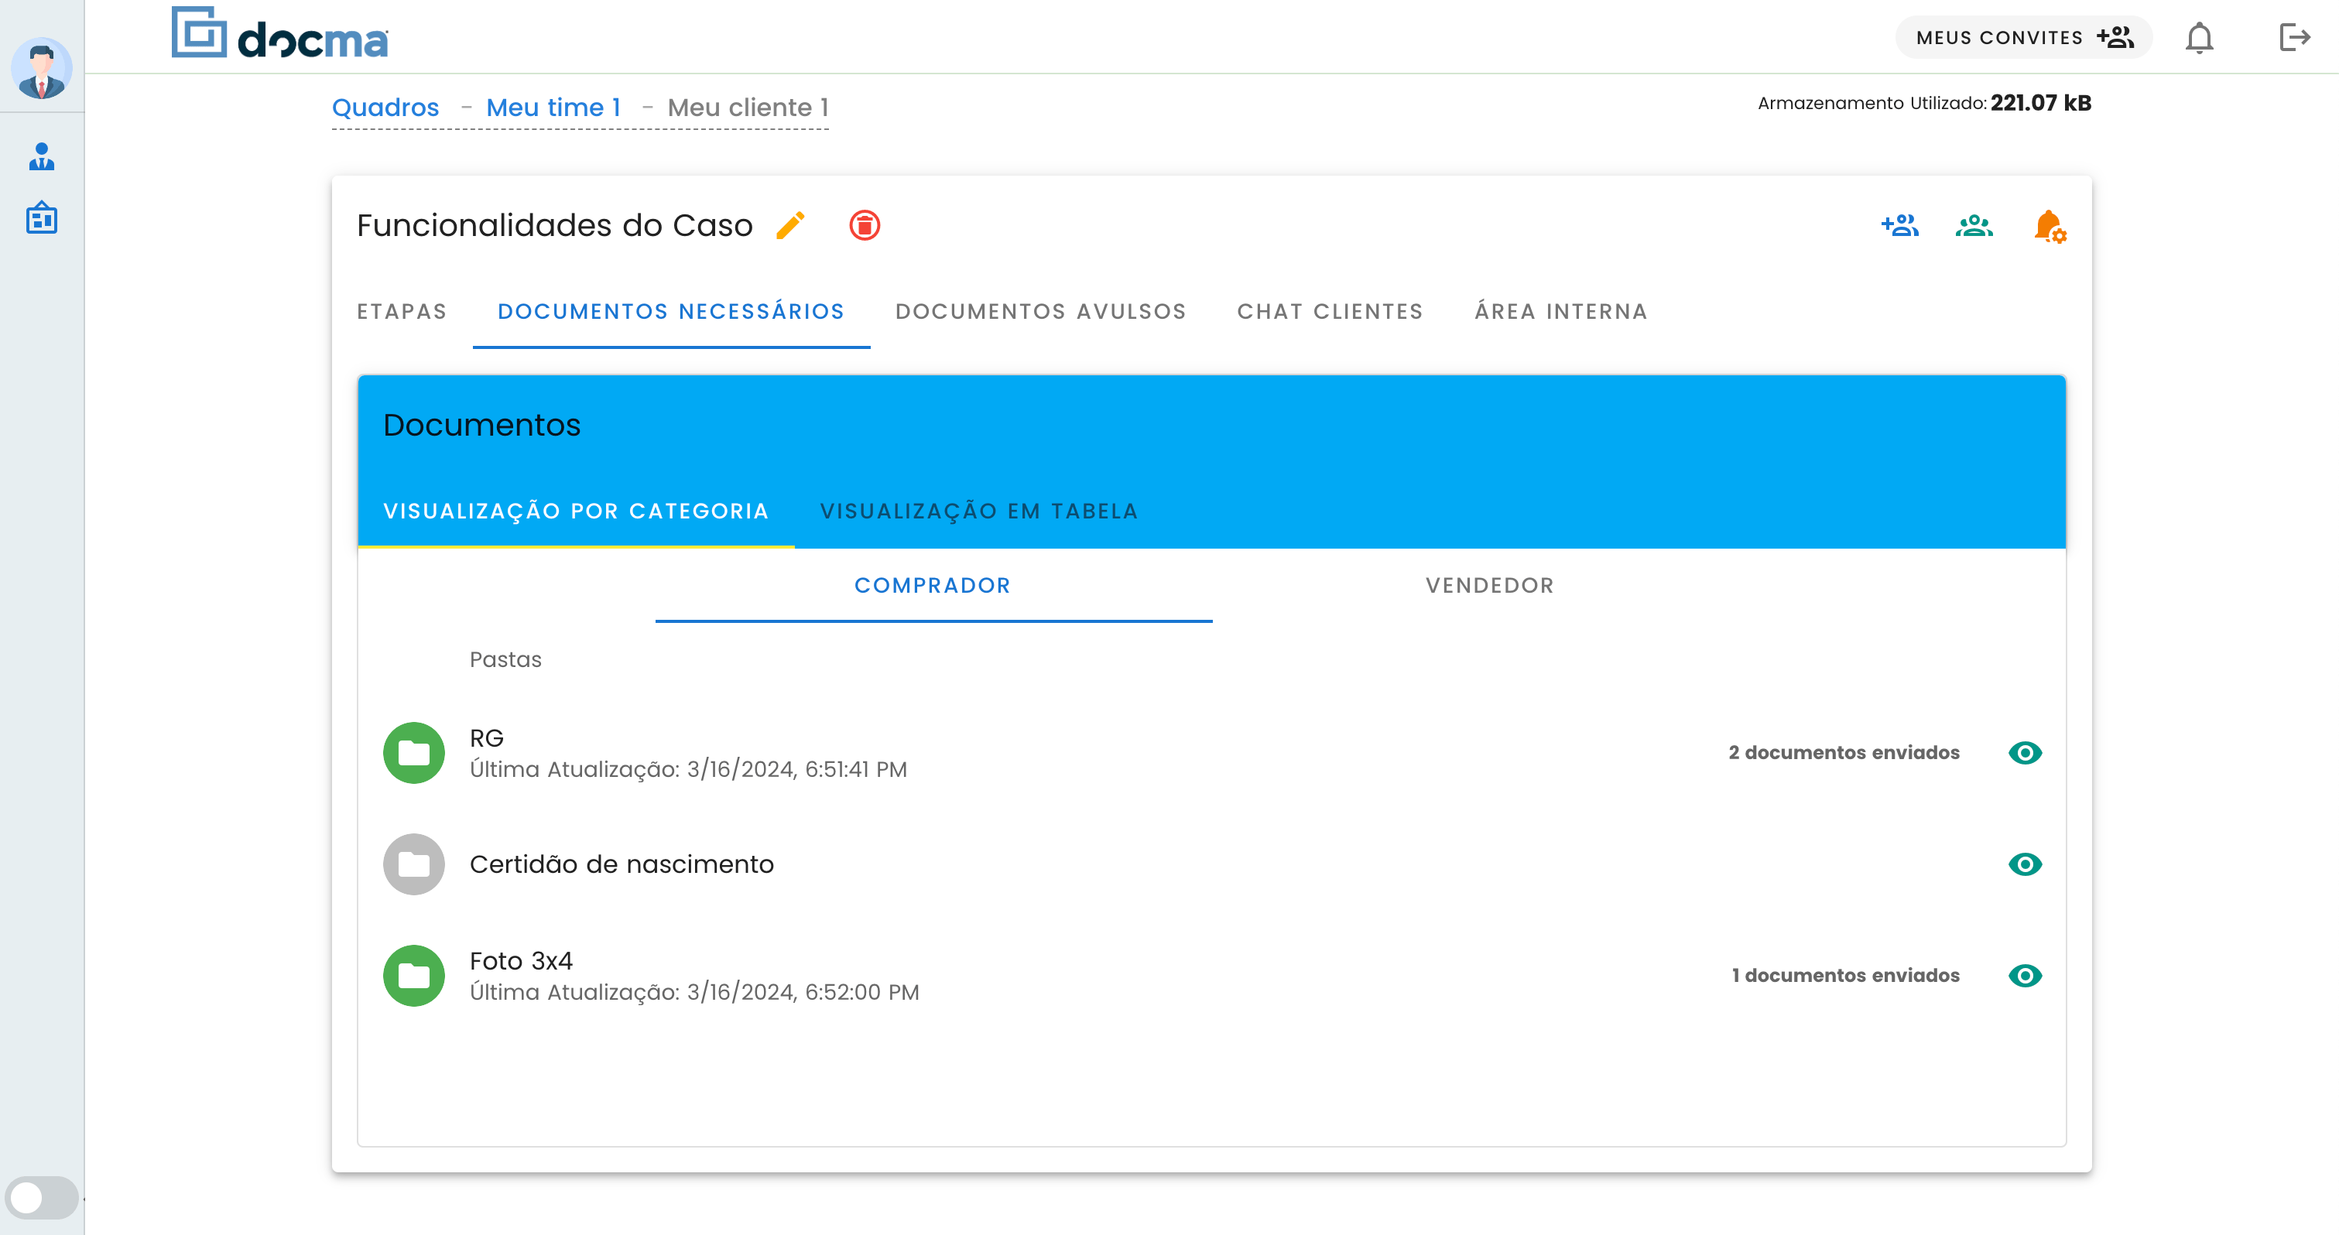The width and height of the screenshot is (2339, 1235).
Task: Click the gray Certidão de nascimento folder icon
Action: pos(414,864)
